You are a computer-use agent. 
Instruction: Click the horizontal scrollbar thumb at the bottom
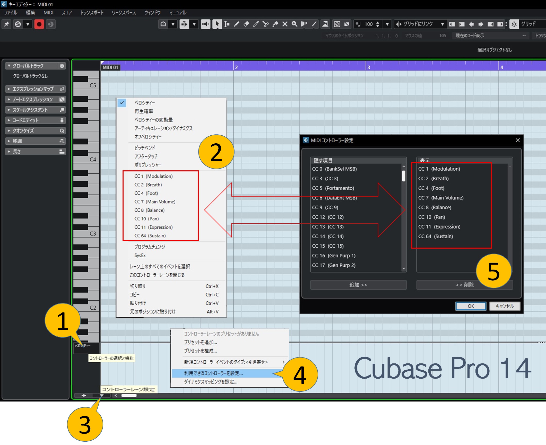(129, 396)
